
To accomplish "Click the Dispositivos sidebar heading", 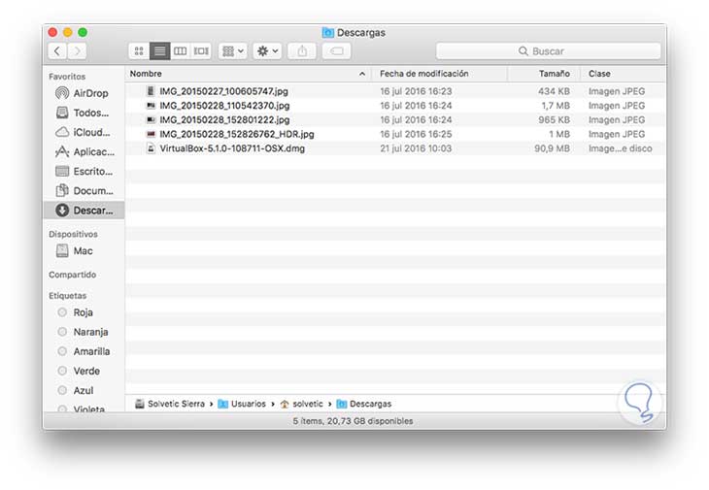I will pyautogui.click(x=73, y=234).
